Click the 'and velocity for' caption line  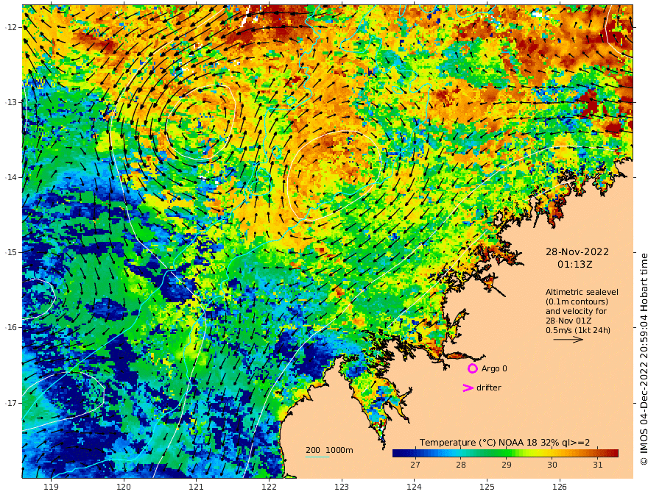coord(576,311)
